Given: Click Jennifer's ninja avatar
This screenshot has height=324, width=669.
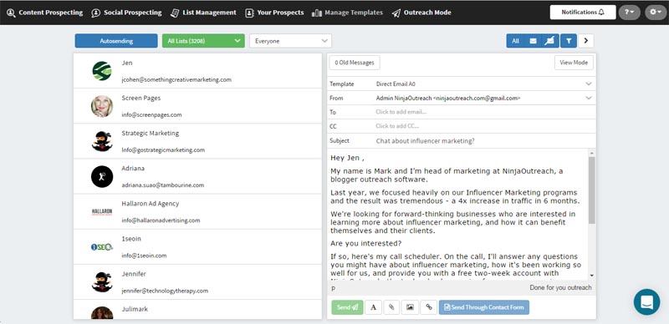Looking at the screenshot, I should pos(102,281).
